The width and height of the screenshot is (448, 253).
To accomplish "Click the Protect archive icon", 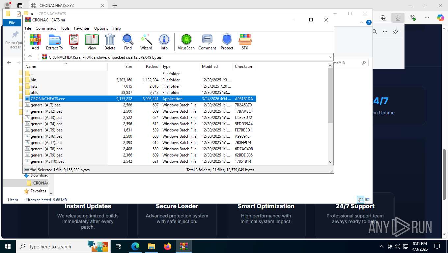I will point(227,42).
